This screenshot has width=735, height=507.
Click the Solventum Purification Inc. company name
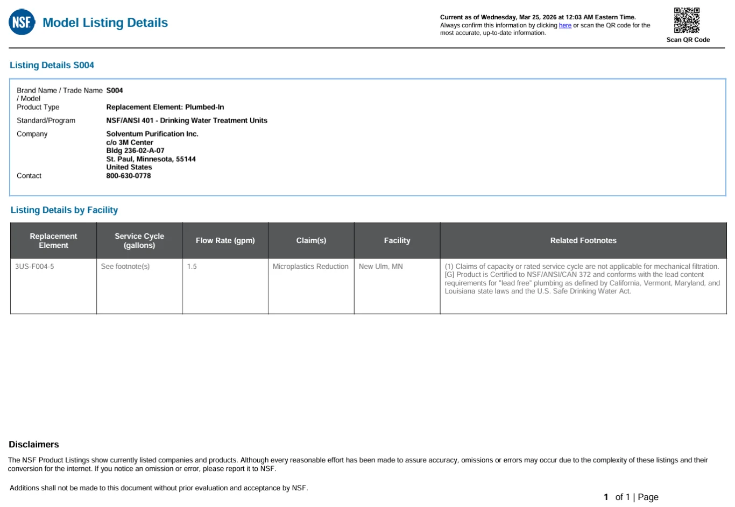(x=152, y=134)
